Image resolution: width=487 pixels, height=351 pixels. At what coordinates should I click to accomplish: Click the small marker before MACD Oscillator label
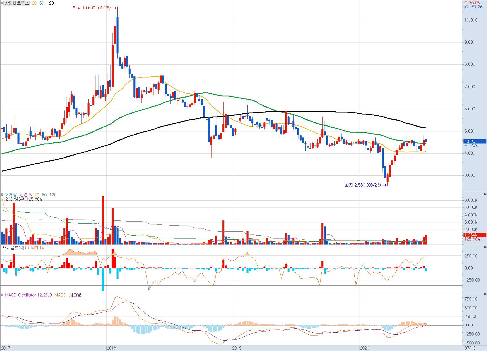(2, 295)
